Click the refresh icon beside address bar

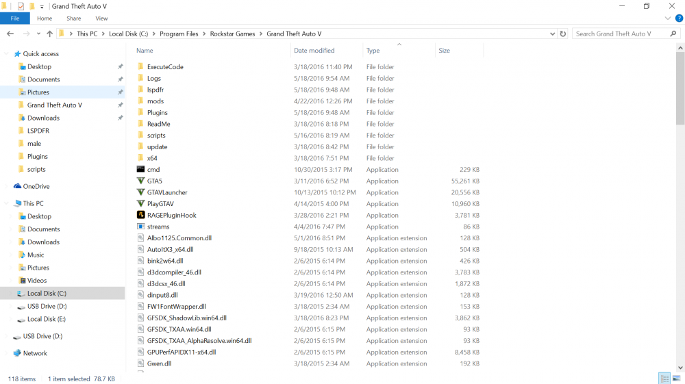point(563,34)
